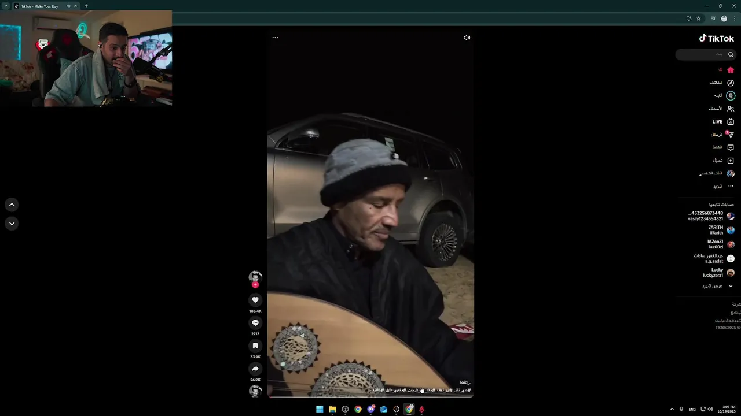
Task: Close the TikTok browser tab
Action: (x=75, y=6)
